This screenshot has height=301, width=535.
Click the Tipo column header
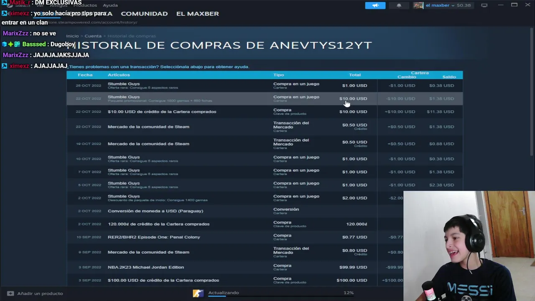coord(278,75)
